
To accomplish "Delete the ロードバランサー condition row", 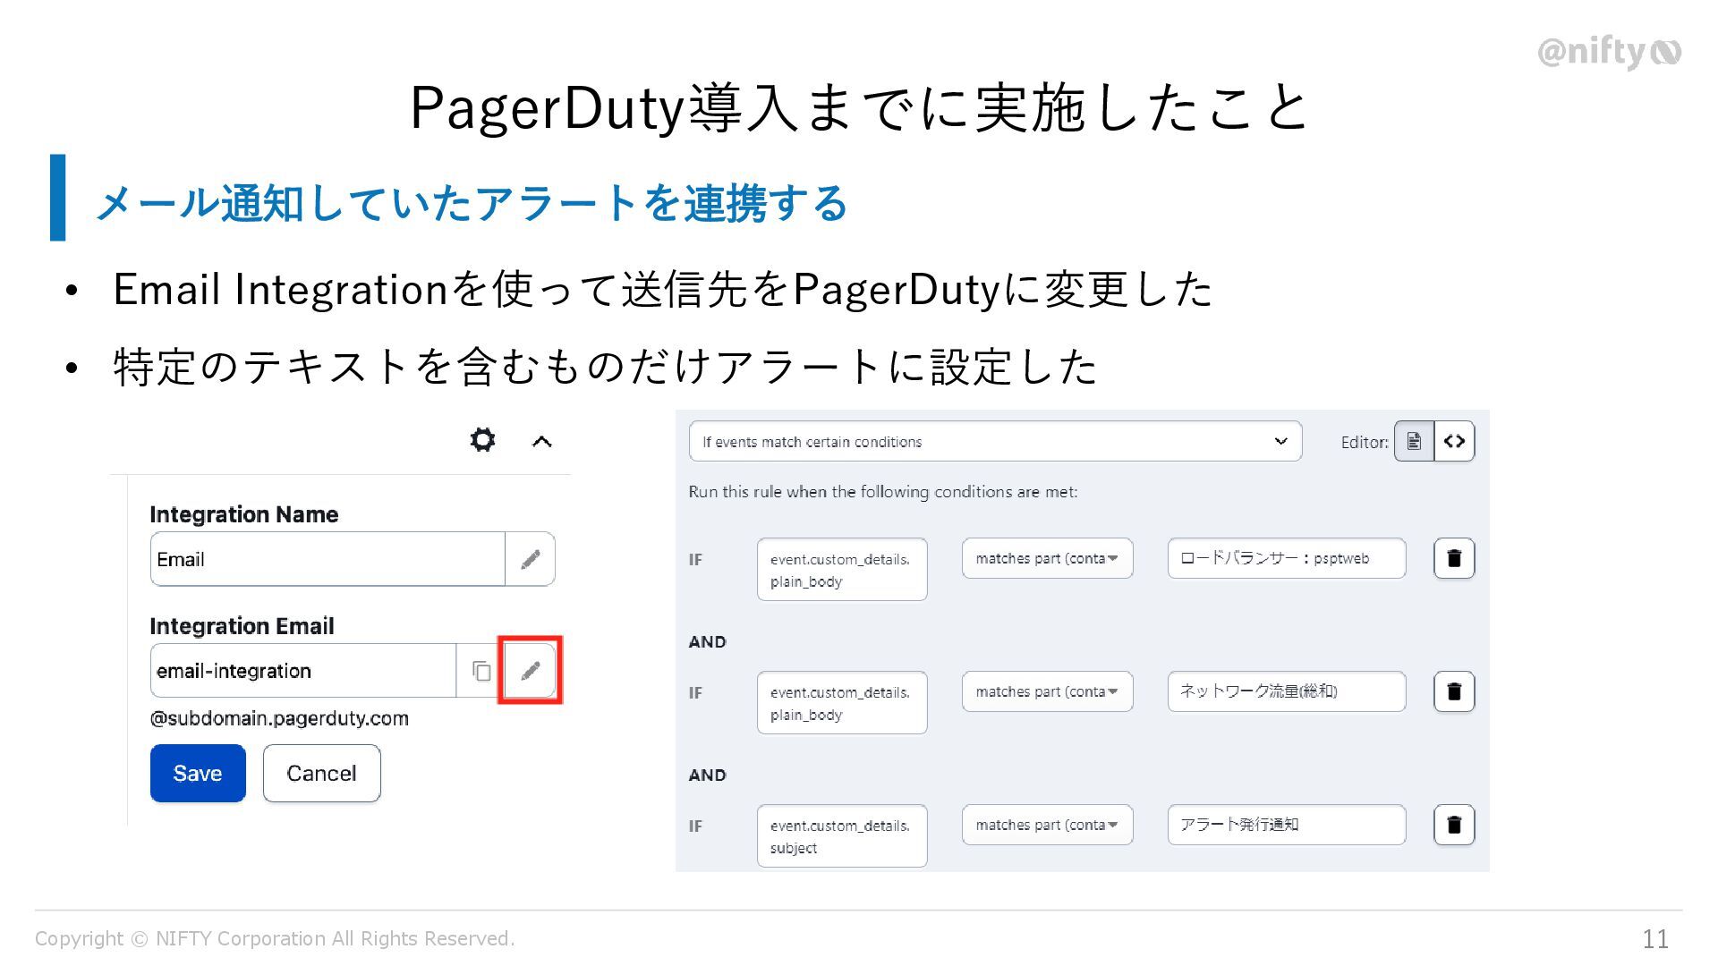I will coord(1454,558).
